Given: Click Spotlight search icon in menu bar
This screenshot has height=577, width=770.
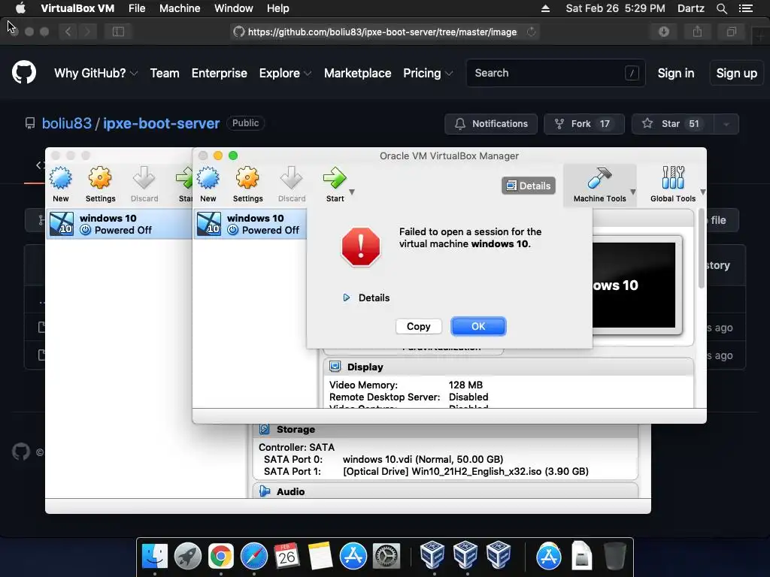Looking at the screenshot, I should [722, 8].
